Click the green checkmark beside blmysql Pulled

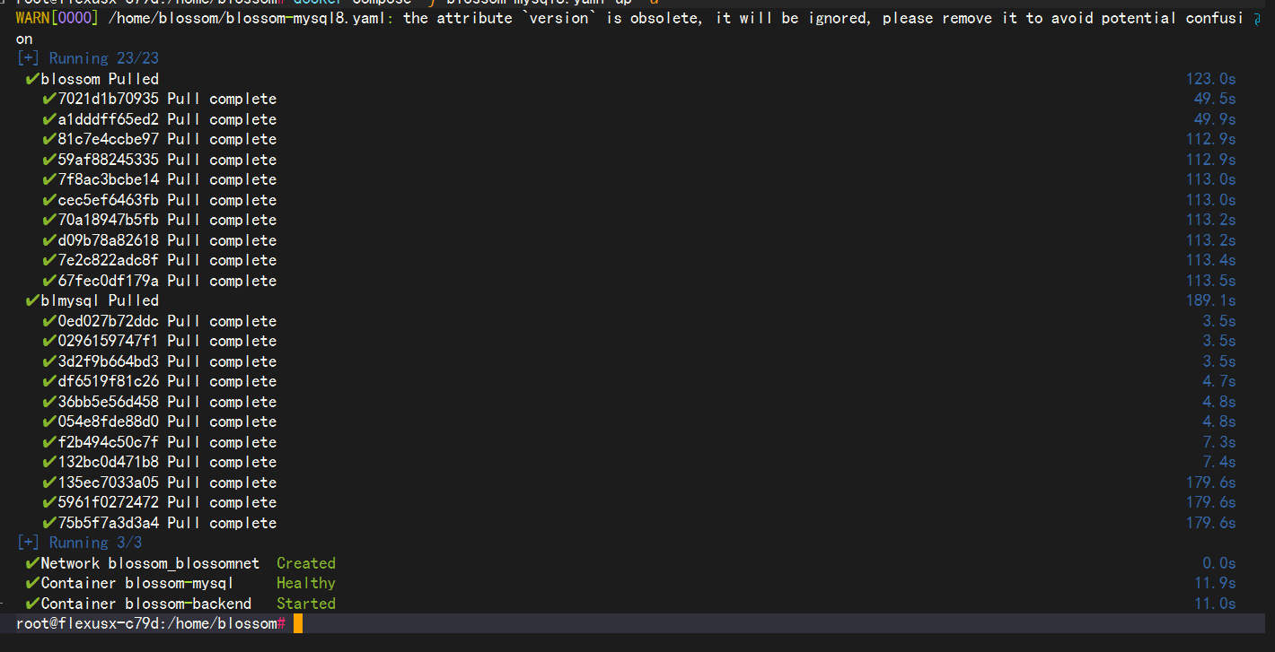coord(32,300)
